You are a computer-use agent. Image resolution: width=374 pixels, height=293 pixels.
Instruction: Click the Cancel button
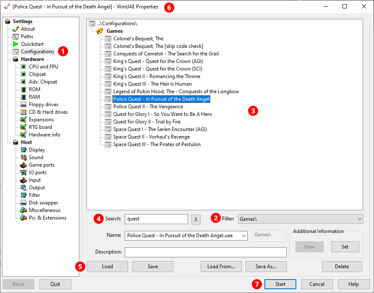tap(317, 284)
